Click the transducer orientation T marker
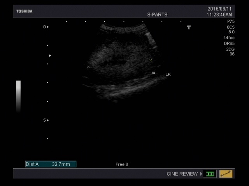Screen dimensions: 249x186 189,28
